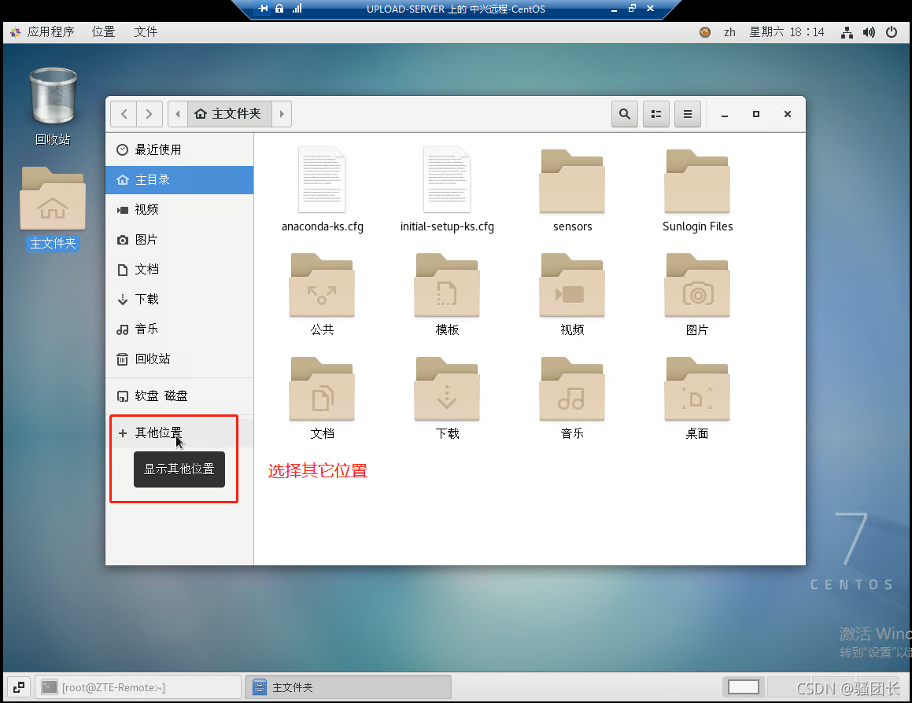Maximize the file manager window
Screen dimensions: 912x703
coord(756,114)
